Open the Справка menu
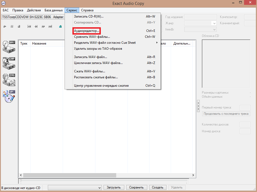257x192 pixels. 87,10
